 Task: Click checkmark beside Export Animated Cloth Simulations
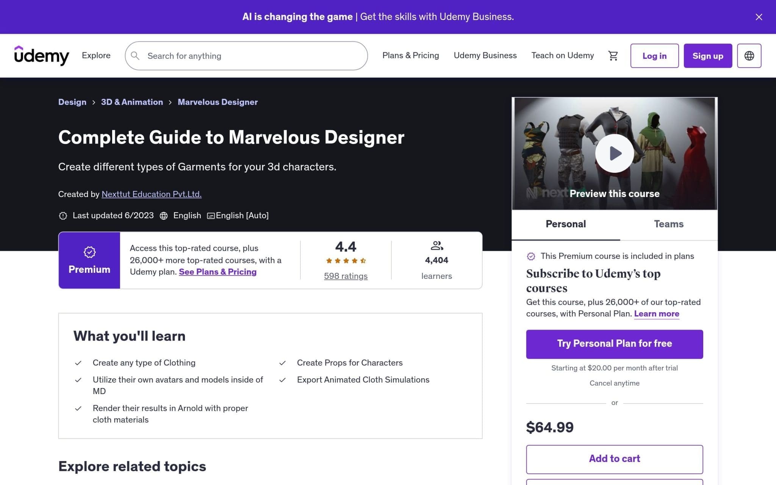click(282, 380)
